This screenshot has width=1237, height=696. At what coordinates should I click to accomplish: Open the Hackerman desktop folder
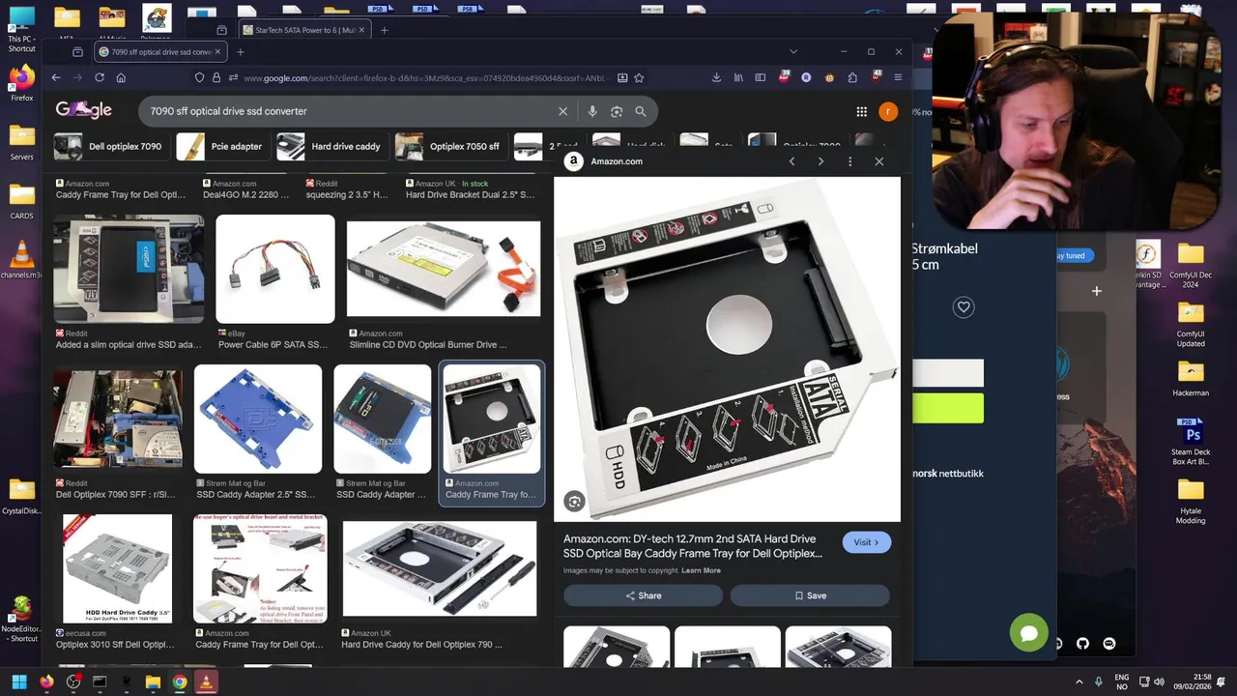pos(1191,379)
